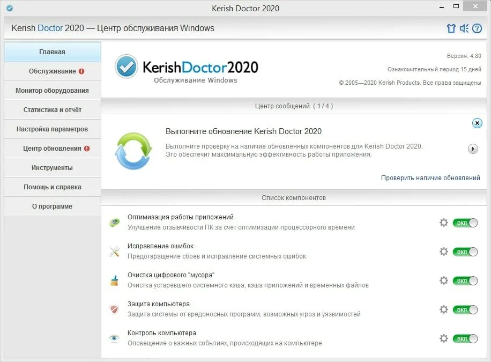Screen dimensions: 491x362
Task: Open the skin/theme shirt icon
Action: (x=451, y=28)
